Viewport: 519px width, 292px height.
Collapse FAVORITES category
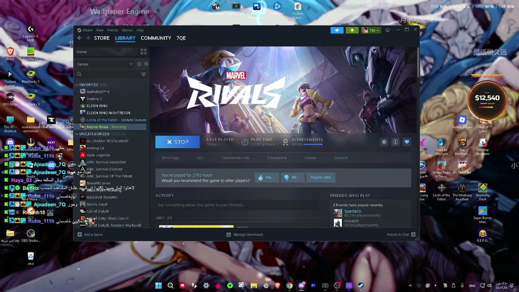77,85
